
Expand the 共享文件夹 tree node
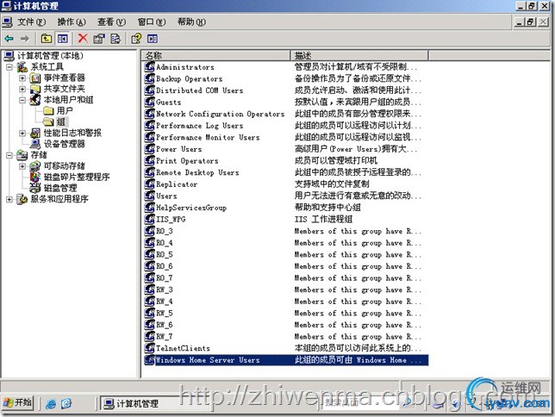click(x=22, y=89)
